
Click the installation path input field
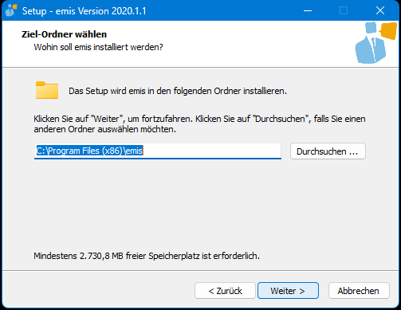click(158, 151)
